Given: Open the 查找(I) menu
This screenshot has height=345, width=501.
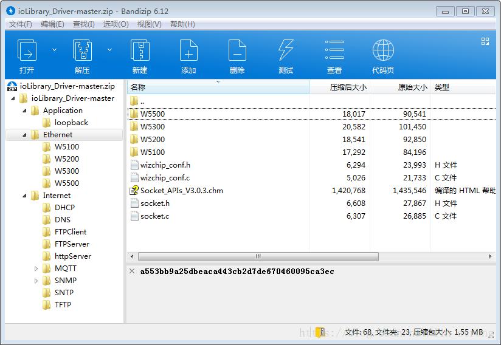Looking at the screenshot, I should pyautogui.click(x=84, y=24).
